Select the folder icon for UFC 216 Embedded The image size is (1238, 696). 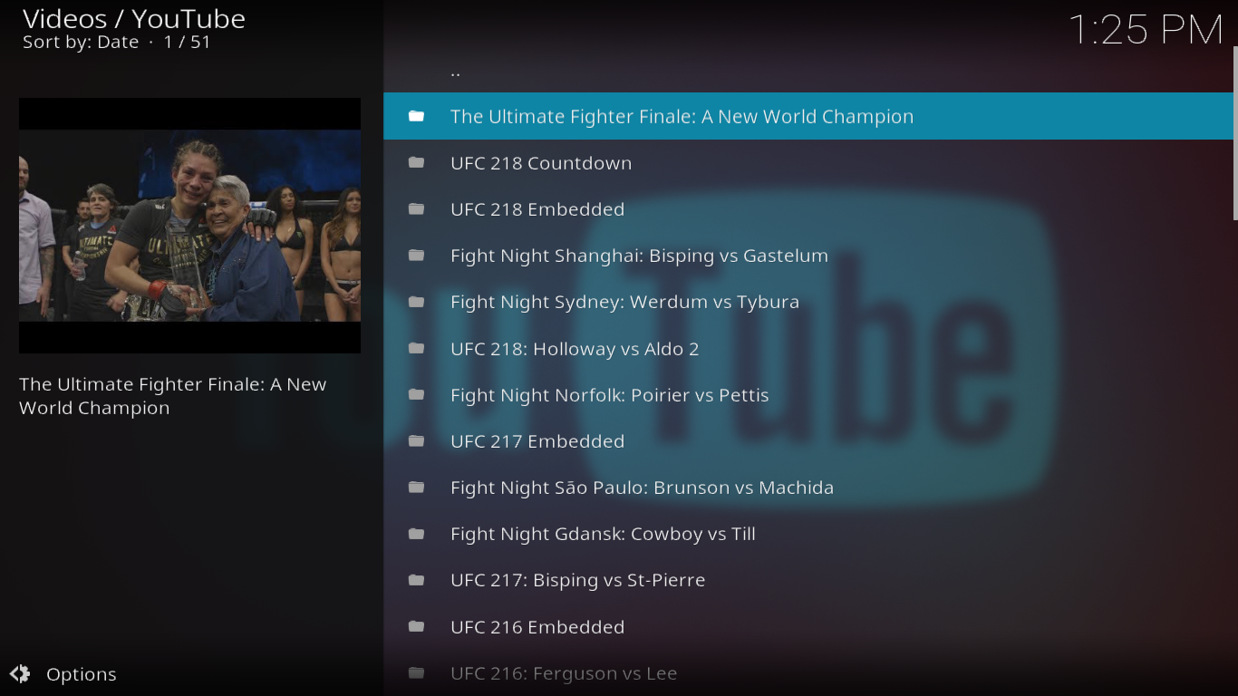click(x=417, y=626)
